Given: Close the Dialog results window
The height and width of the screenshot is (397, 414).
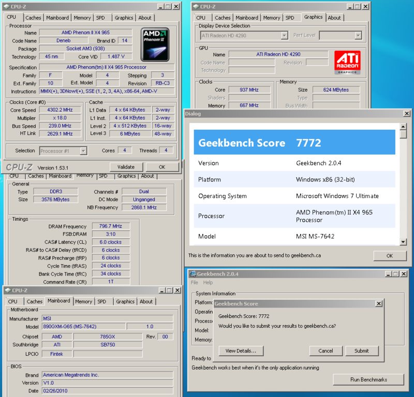Looking at the screenshot, I should click(407, 114).
